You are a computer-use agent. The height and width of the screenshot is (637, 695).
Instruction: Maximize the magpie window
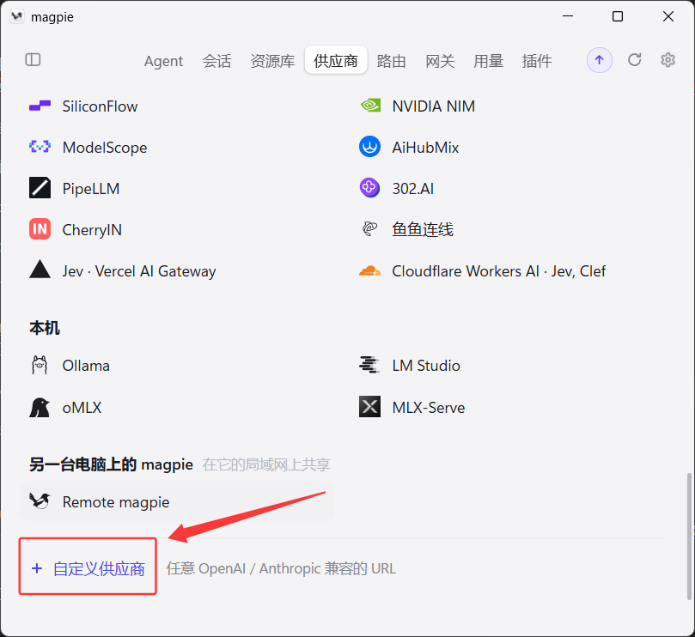(x=618, y=16)
